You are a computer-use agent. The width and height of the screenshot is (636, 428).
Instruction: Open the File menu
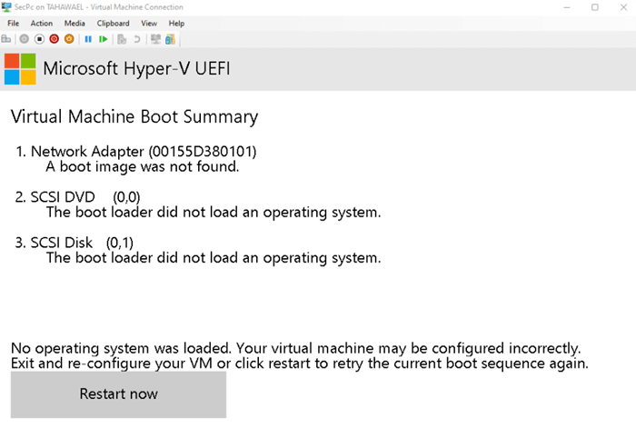click(13, 23)
